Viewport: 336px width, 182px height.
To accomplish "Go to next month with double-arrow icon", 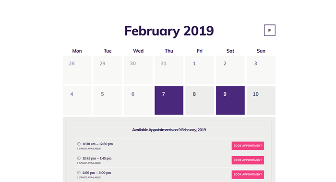I will point(270,30).
